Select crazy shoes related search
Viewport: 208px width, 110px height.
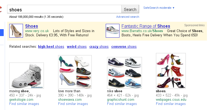pyautogui.click(x=99, y=47)
